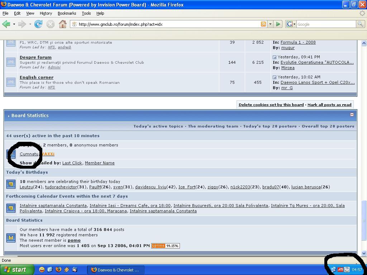This screenshot has width=367, height=275.
Task: Open last poster Mircea's profile
Action: point(288,68)
